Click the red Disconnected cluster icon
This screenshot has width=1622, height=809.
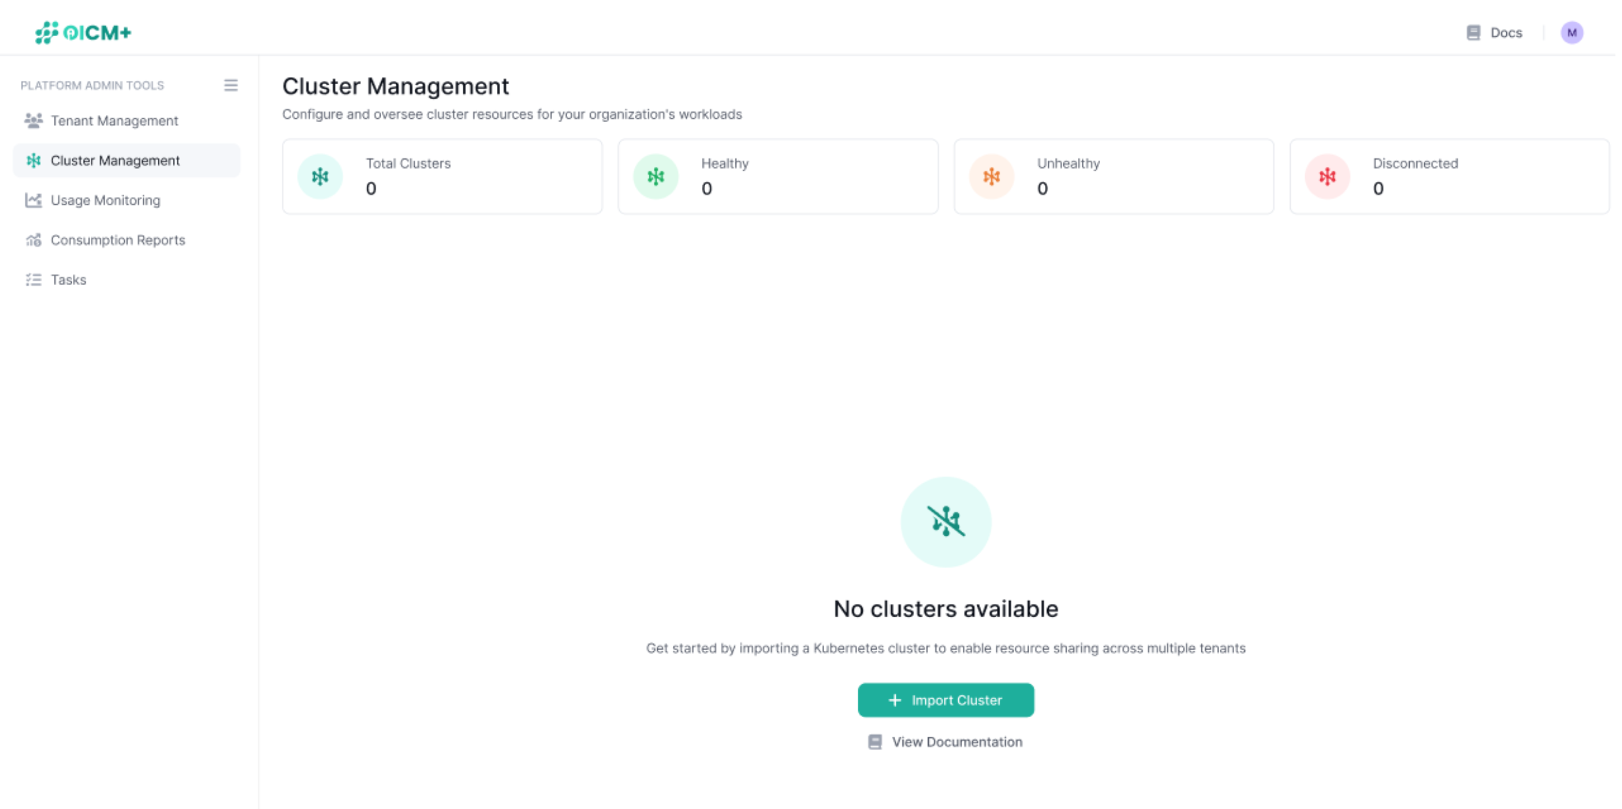click(x=1327, y=176)
